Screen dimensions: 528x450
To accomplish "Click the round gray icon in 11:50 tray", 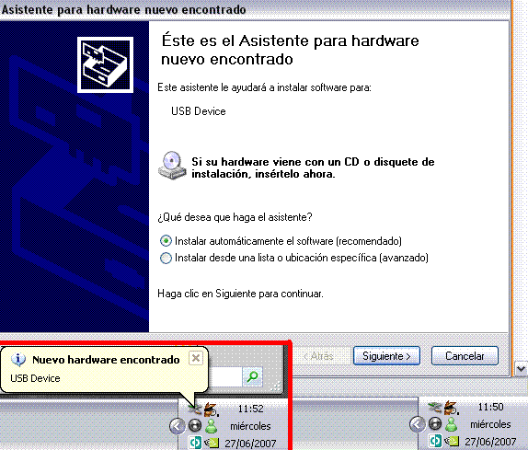I will 435,424.
